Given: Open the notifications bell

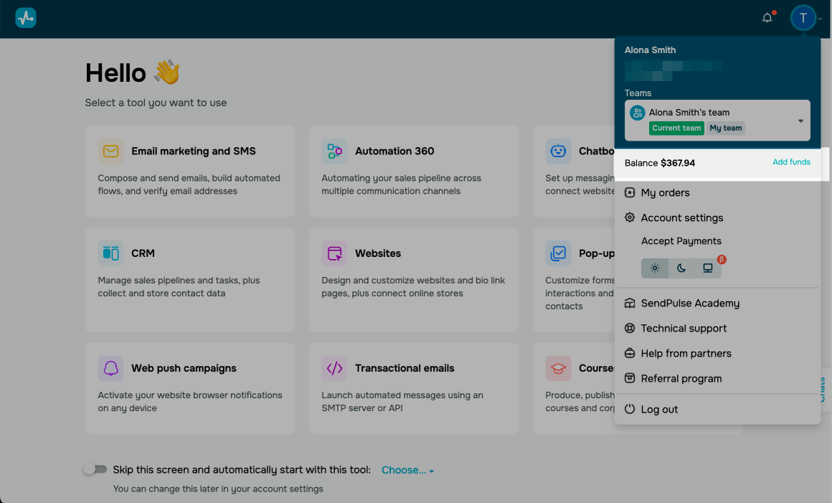Looking at the screenshot, I should 767,18.
